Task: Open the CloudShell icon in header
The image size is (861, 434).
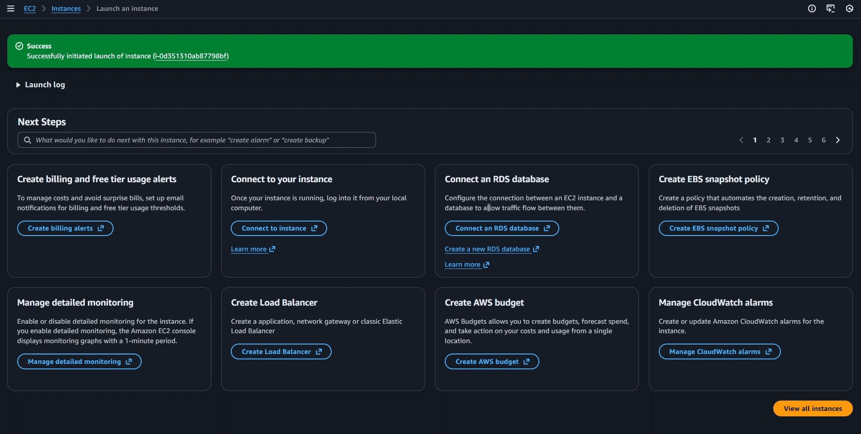Action: pos(830,9)
